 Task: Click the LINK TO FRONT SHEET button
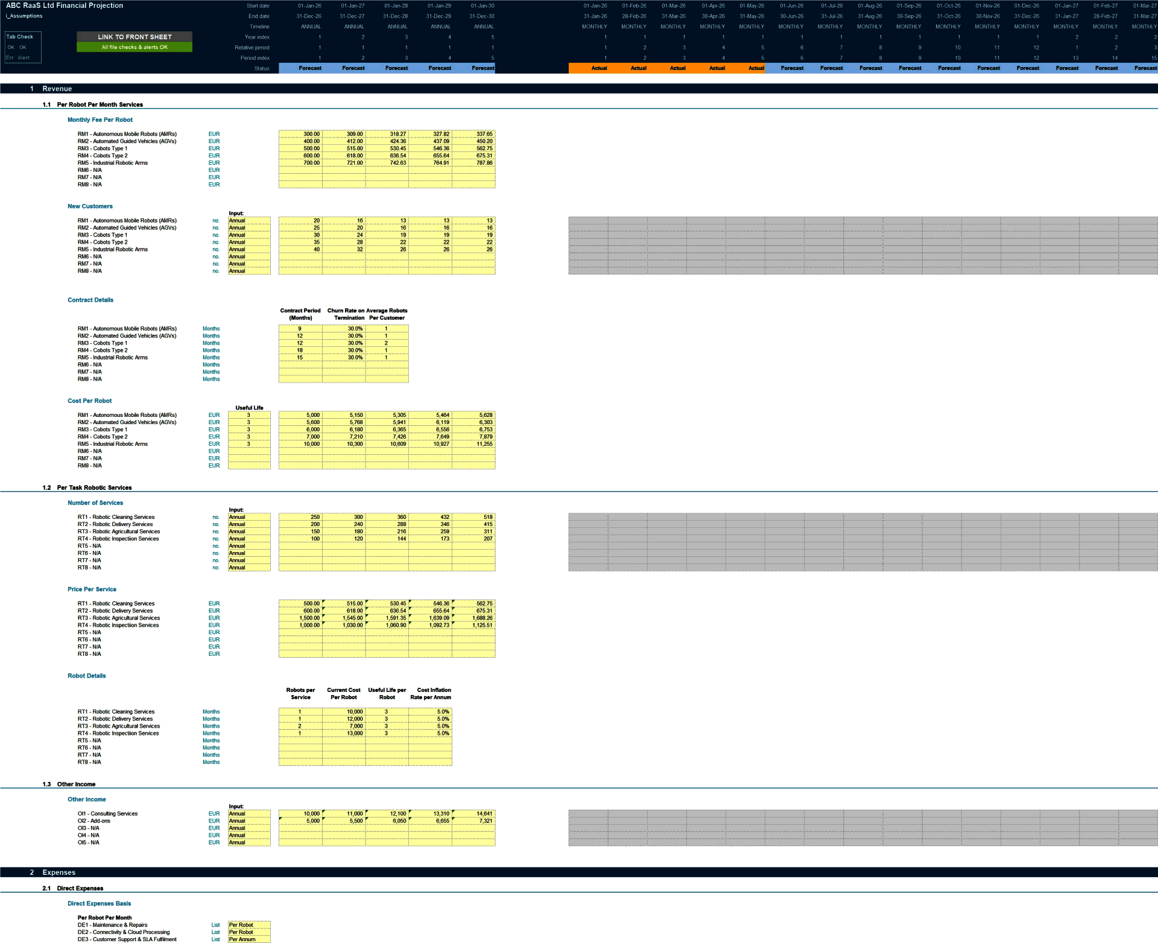[134, 37]
